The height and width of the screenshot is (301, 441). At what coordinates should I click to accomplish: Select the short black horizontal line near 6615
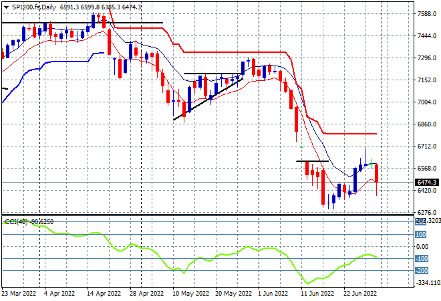312,161
